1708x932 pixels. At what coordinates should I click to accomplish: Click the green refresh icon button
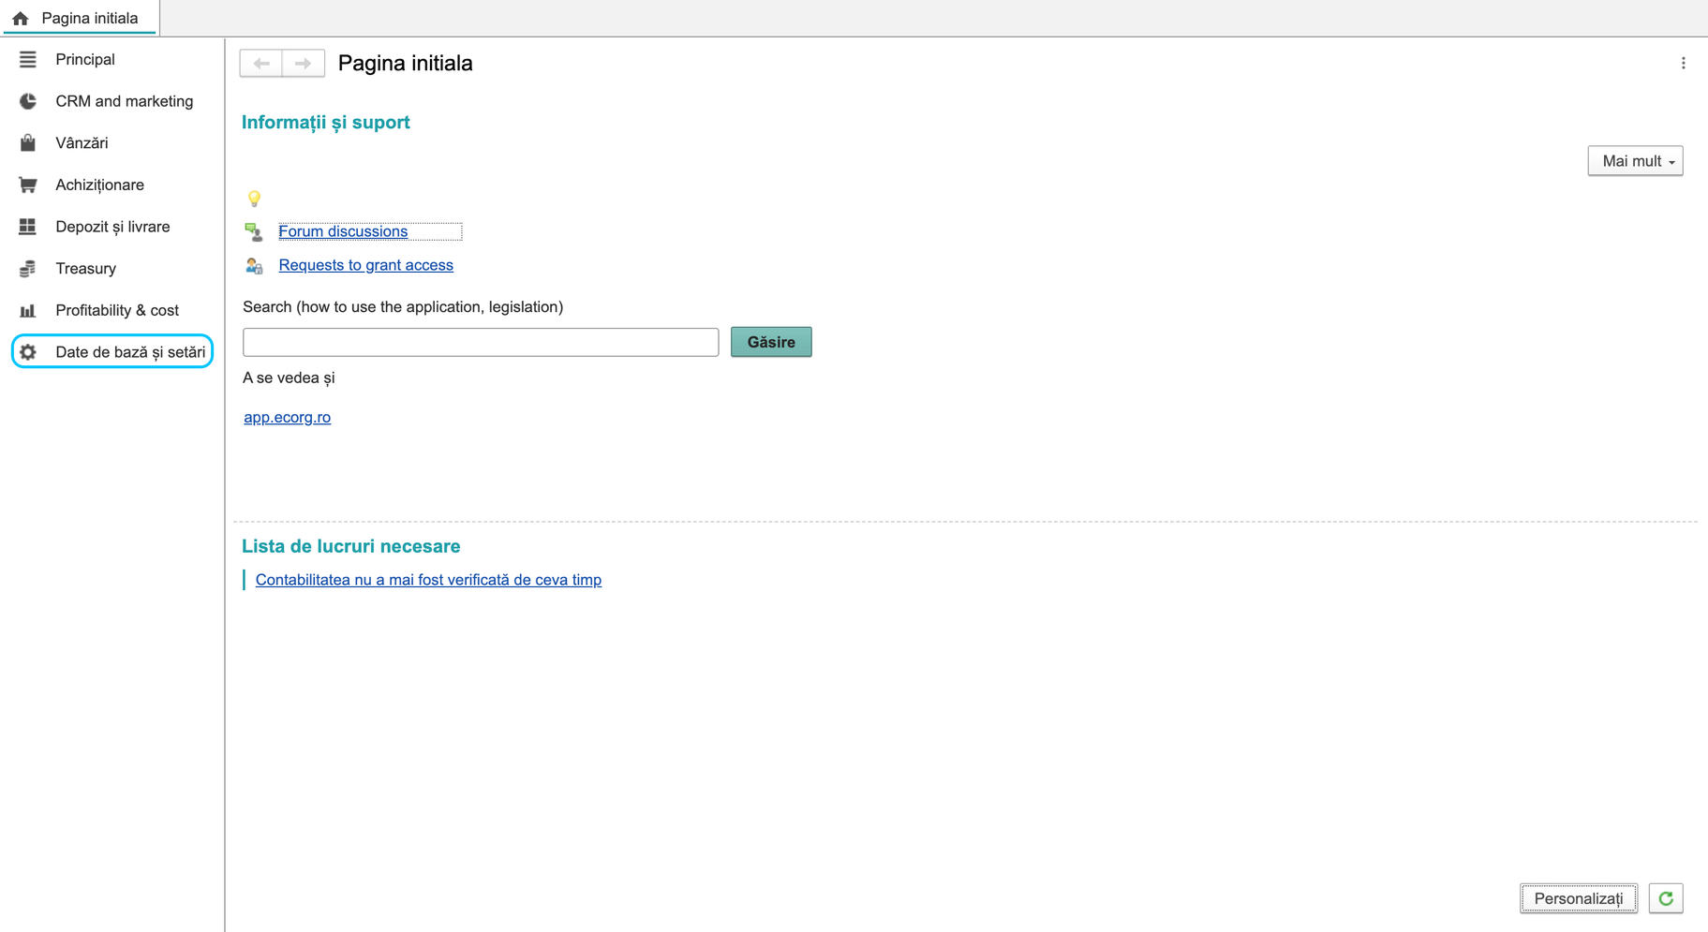(x=1666, y=898)
